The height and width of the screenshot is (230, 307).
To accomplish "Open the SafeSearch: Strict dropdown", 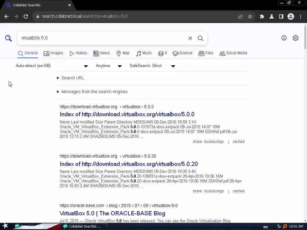I will click(x=152, y=66).
